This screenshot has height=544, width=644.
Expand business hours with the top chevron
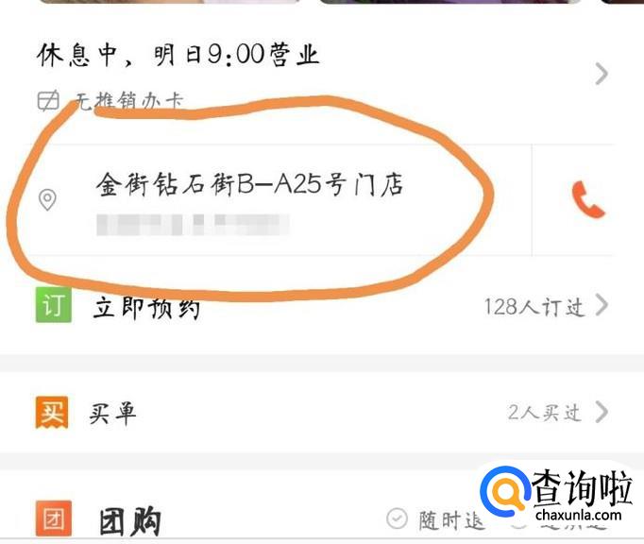[602, 74]
